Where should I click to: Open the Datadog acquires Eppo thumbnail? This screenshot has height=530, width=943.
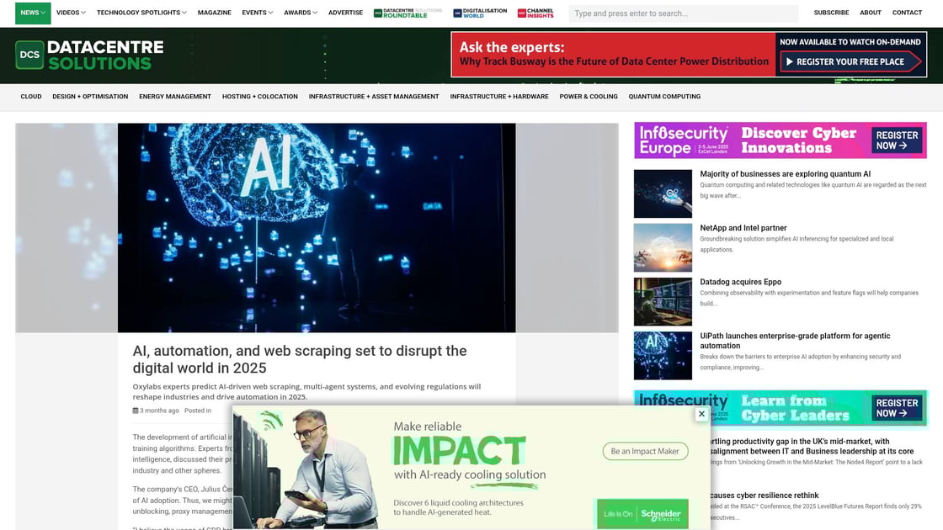663,302
